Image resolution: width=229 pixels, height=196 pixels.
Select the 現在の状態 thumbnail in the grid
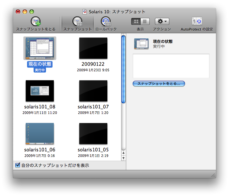pyautogui.click(x=40, y=48)
